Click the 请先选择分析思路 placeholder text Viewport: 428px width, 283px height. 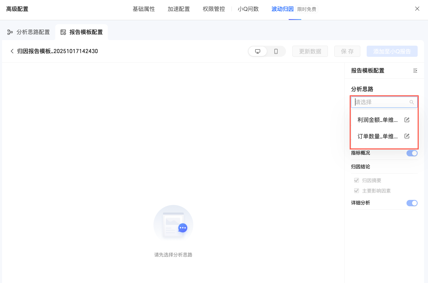pos(173,255)
